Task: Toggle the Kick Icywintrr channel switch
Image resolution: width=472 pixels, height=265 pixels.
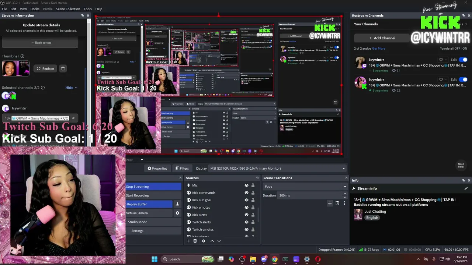Action: 463,79
